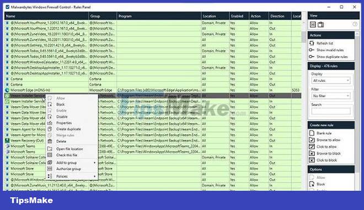Select the first Cortana rule row
The image size is (364, 210).
click(153, 79)
